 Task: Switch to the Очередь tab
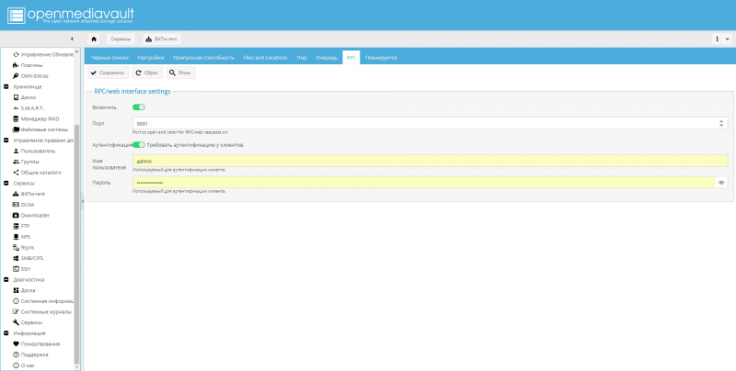coord(327,58)
